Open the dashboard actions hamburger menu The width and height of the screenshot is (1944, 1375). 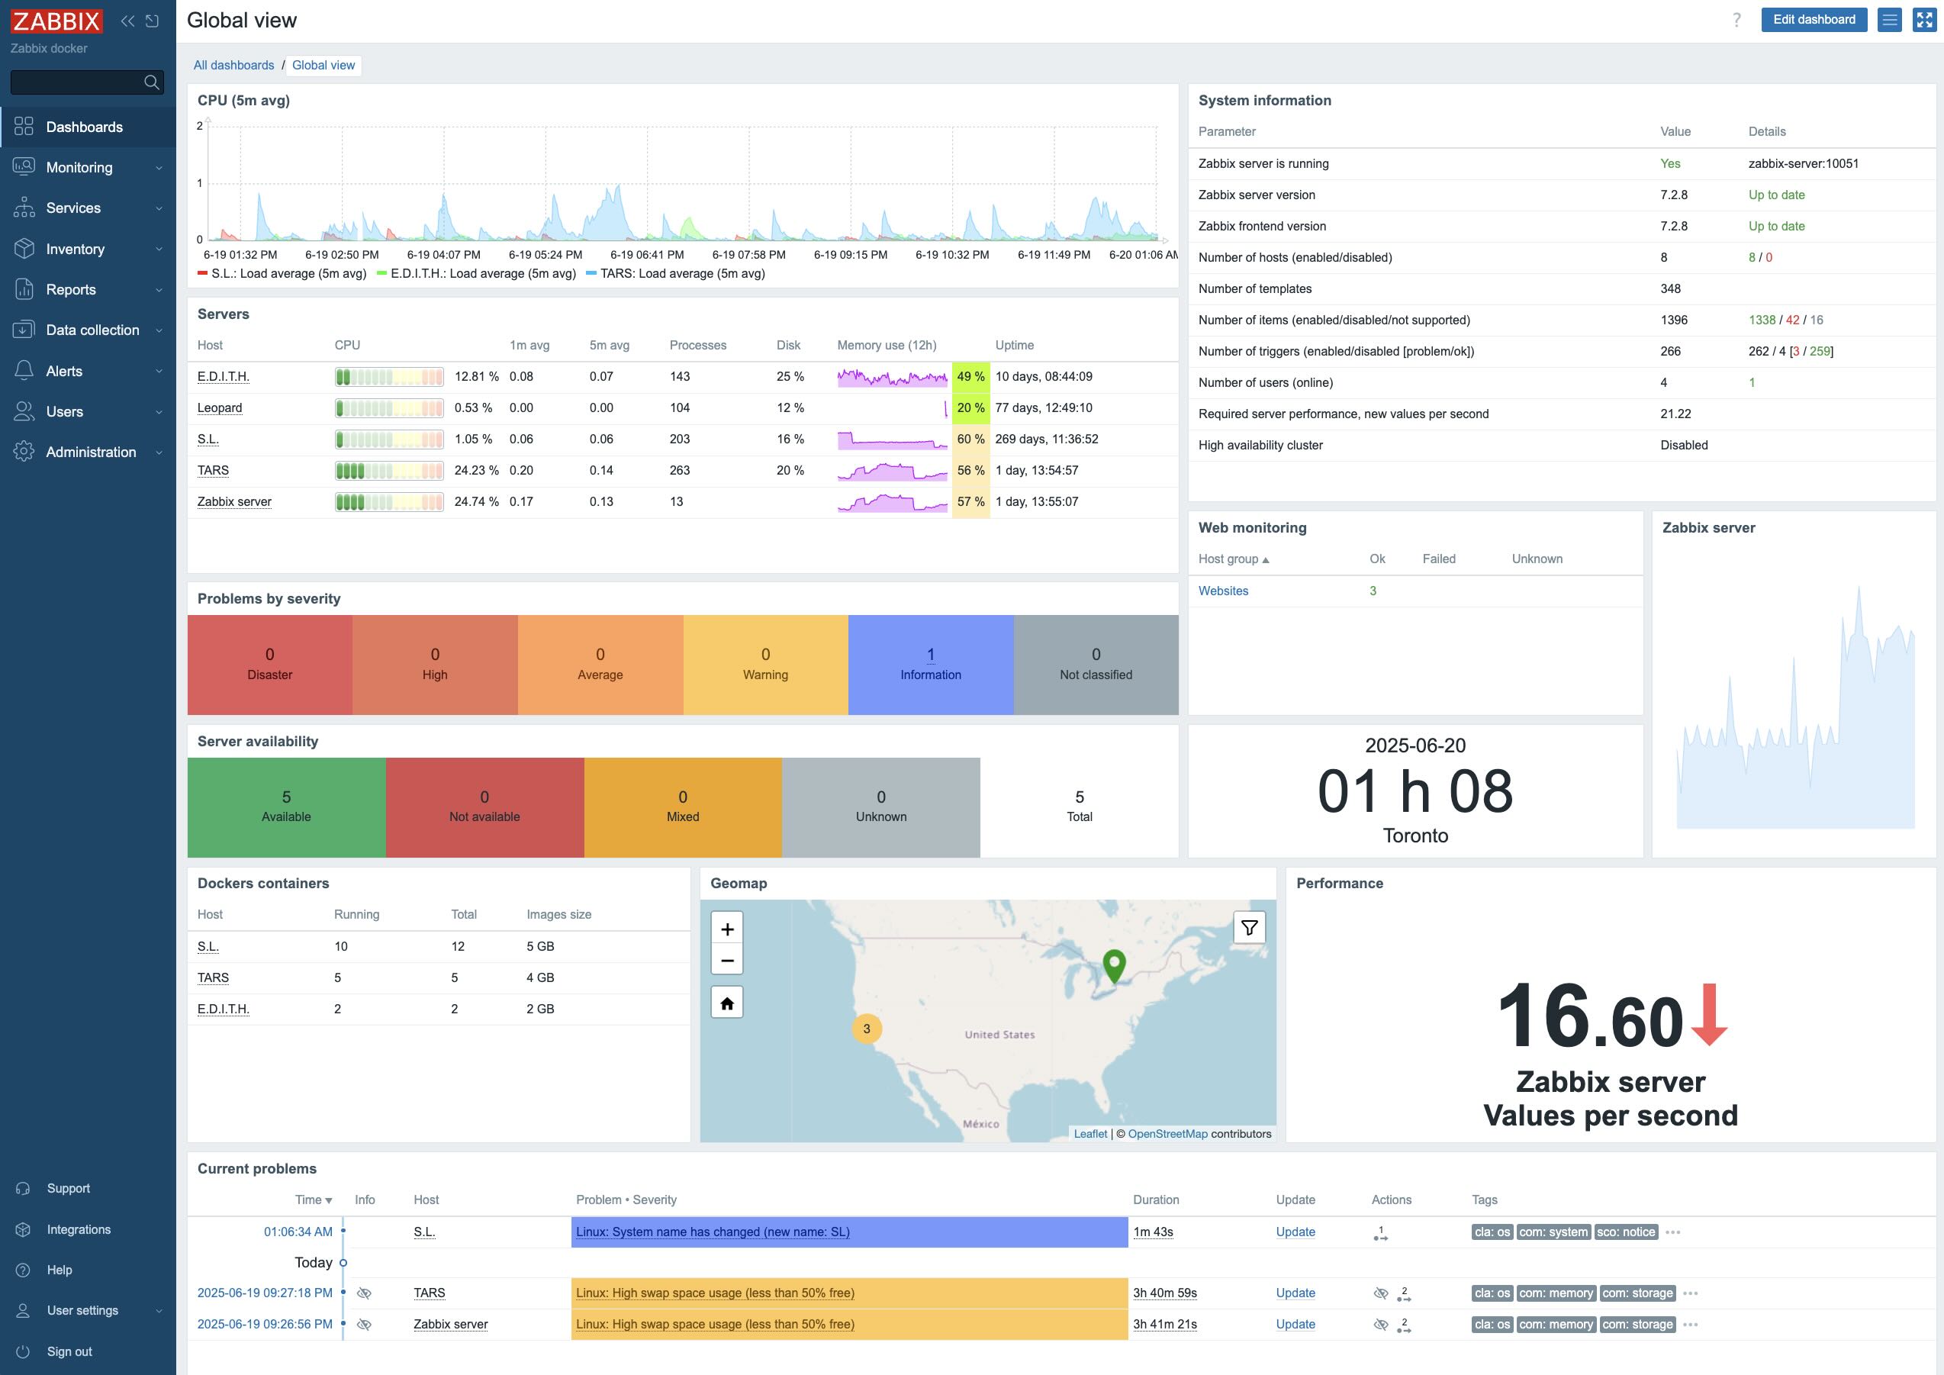(x=1889, y=20)
